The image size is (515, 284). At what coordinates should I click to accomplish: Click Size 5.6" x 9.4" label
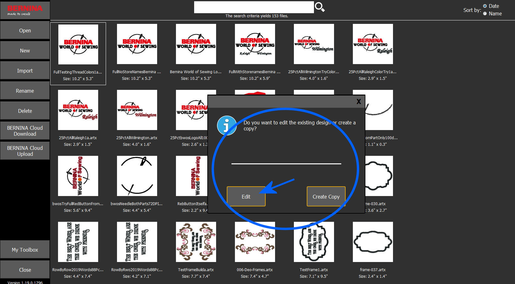coord(78,210)
